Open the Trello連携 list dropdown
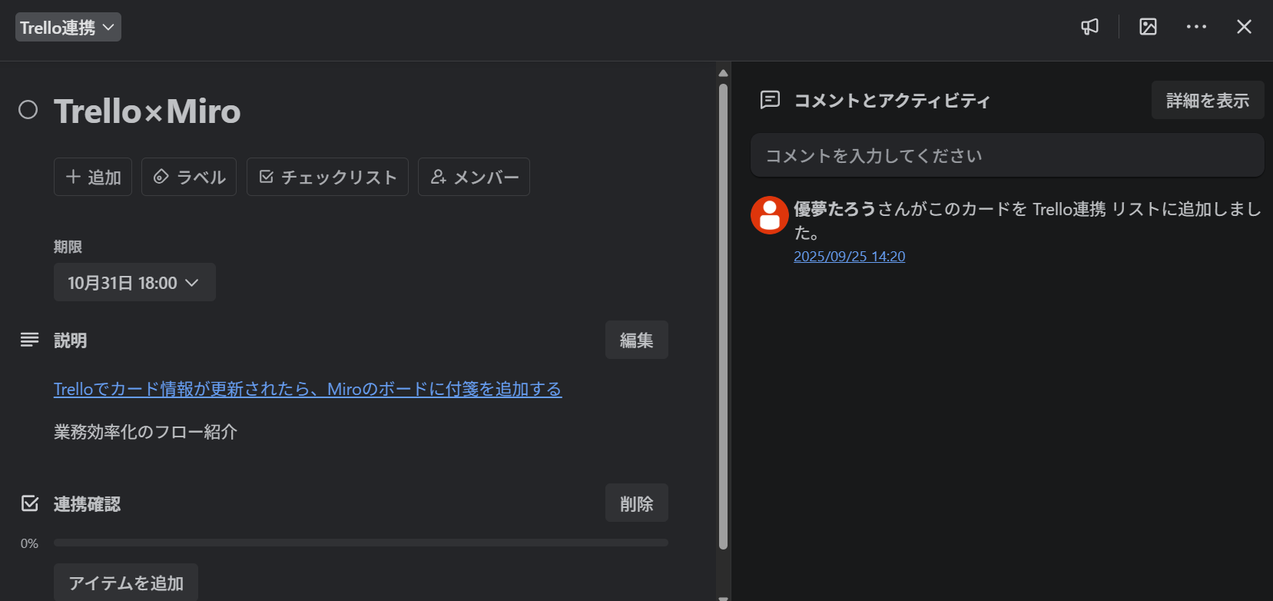Viewport: 1273px width, 601px height. click(68, 26)
